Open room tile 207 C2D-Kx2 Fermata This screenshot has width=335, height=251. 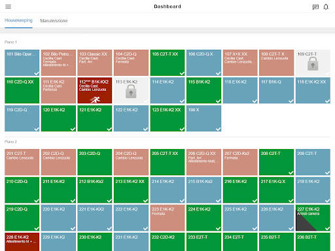240,162
